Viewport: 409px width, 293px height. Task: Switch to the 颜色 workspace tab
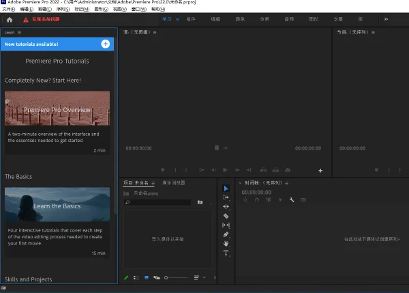pos(240,19)
